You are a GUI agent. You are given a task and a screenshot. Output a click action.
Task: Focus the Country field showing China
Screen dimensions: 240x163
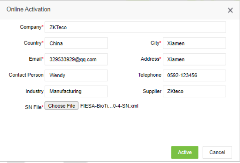click(x=76, y=43)
